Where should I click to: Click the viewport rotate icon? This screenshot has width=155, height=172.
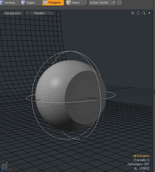point(138,13)
